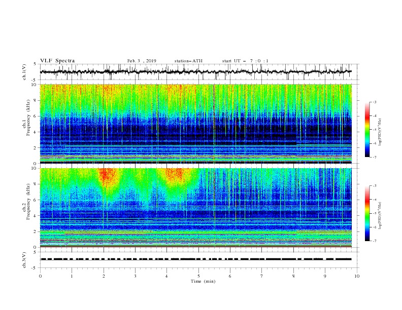Click the "station=ATH" label
Screen dimensions: 402x310
click(x=188, y=61)
